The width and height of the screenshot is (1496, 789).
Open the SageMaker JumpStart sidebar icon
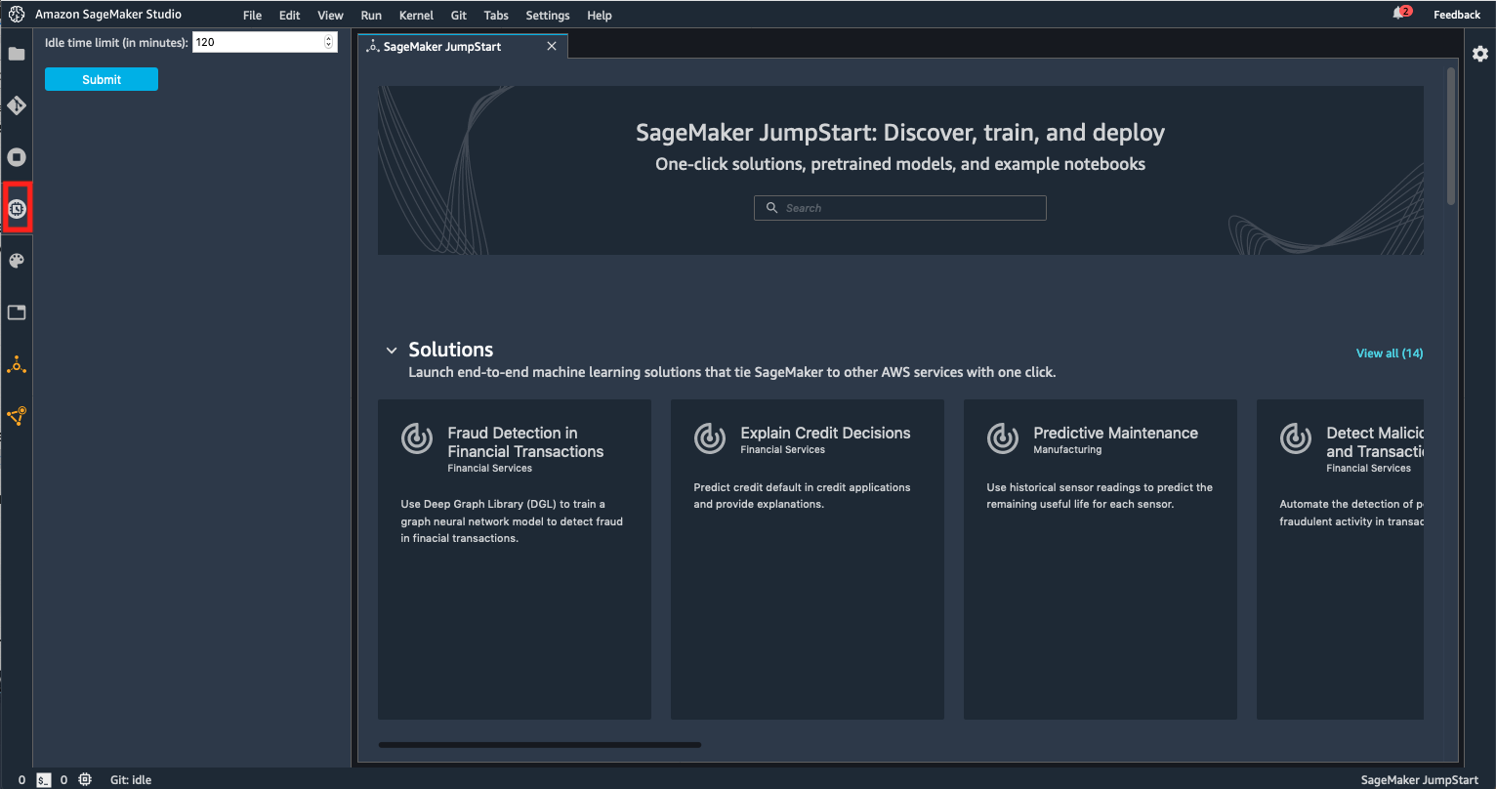pos(17,365)
